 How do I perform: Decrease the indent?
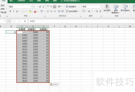(59, 11)
